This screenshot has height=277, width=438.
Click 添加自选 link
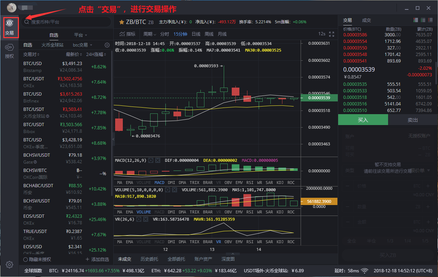[100, 260]
